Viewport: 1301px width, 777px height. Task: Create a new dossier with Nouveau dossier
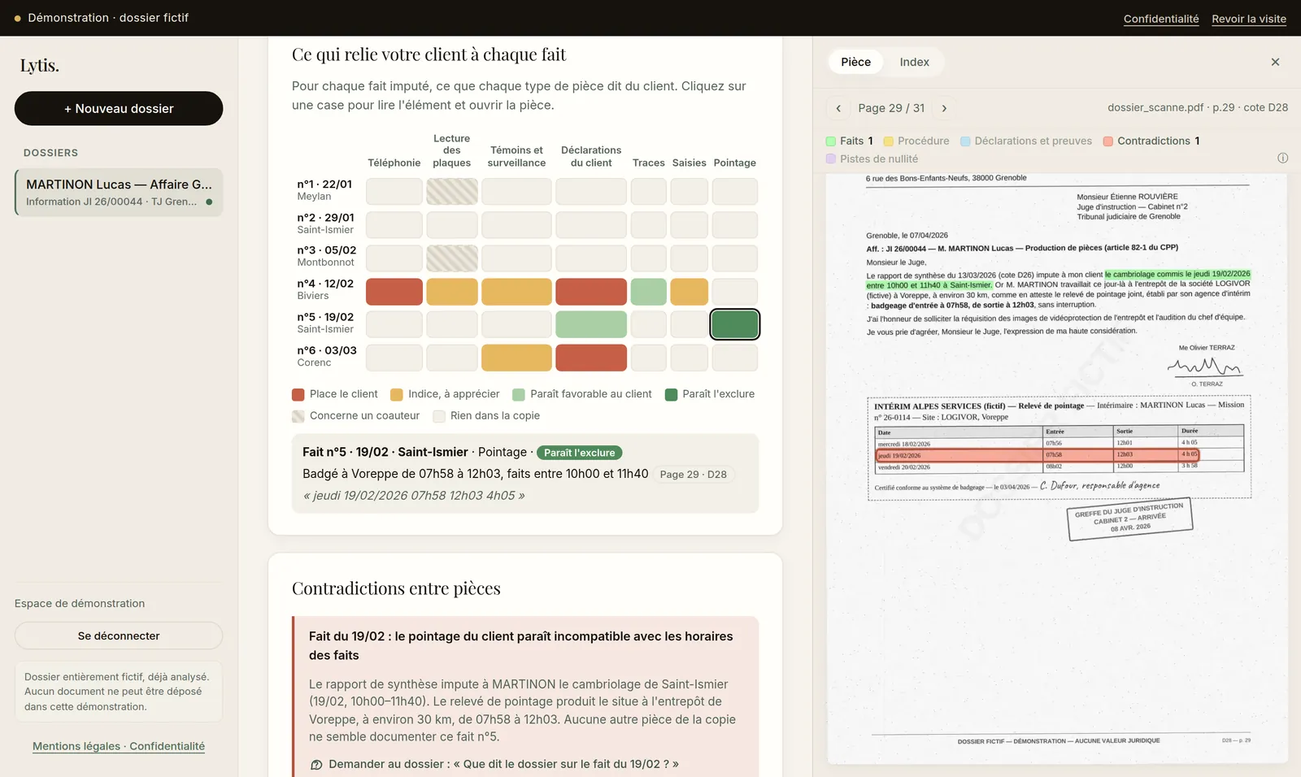[119, 108]
